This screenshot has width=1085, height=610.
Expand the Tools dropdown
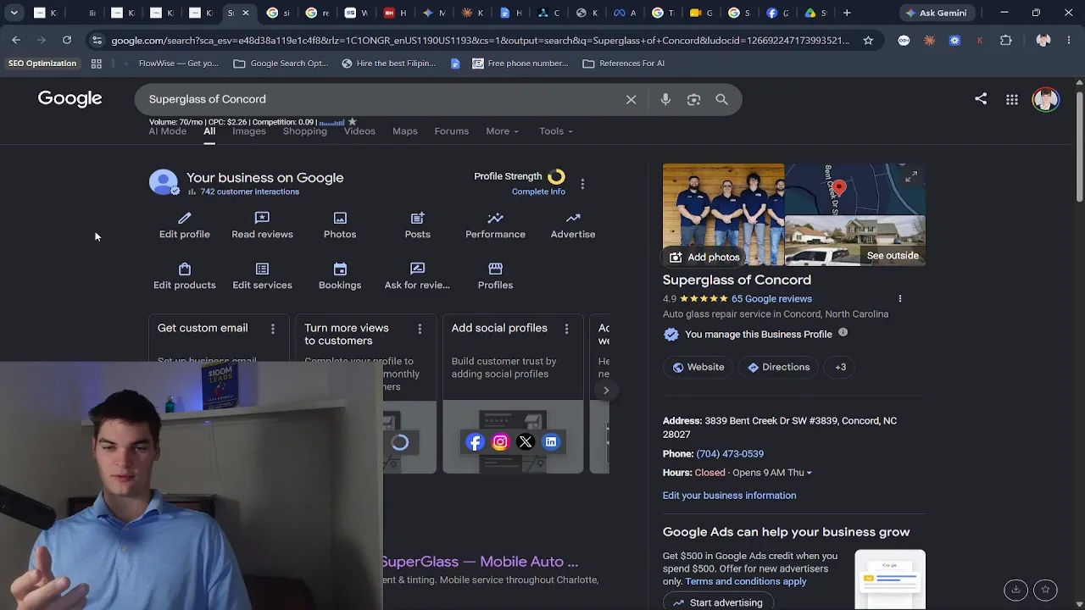556,131
